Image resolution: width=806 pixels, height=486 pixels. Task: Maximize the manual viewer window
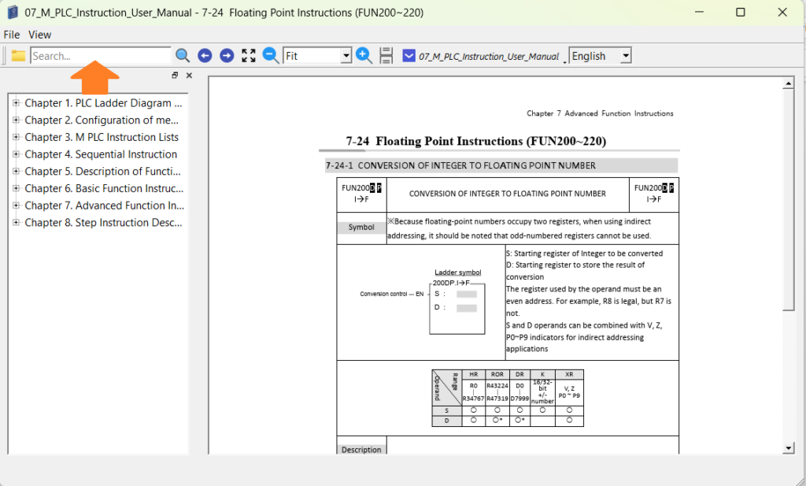740,12
